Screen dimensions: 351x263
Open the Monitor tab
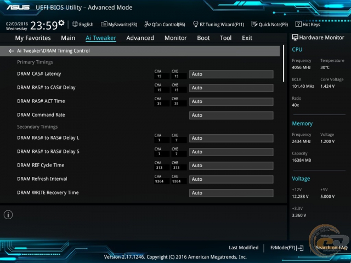(x=175, y=38)
